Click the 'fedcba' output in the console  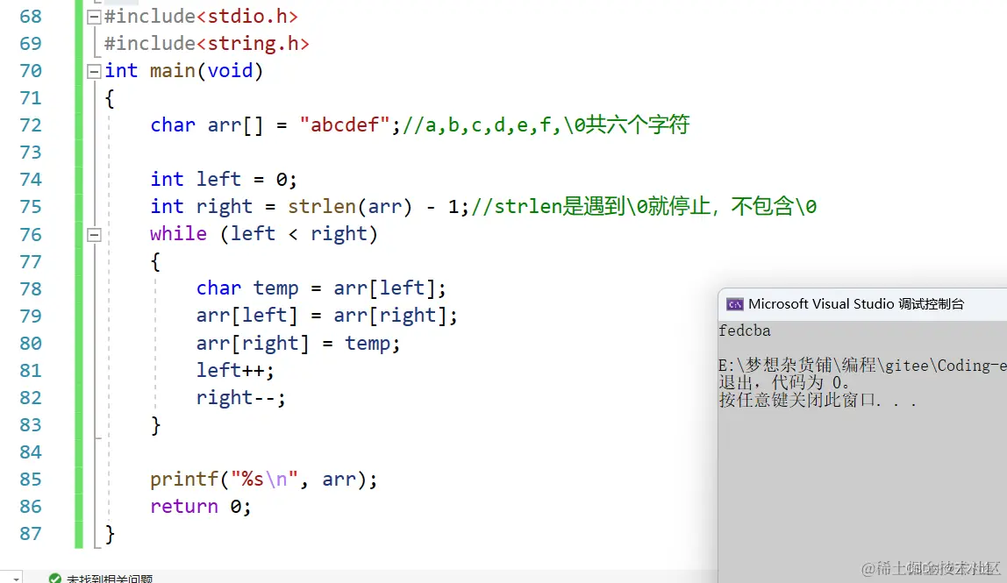[x=745, y=331]
